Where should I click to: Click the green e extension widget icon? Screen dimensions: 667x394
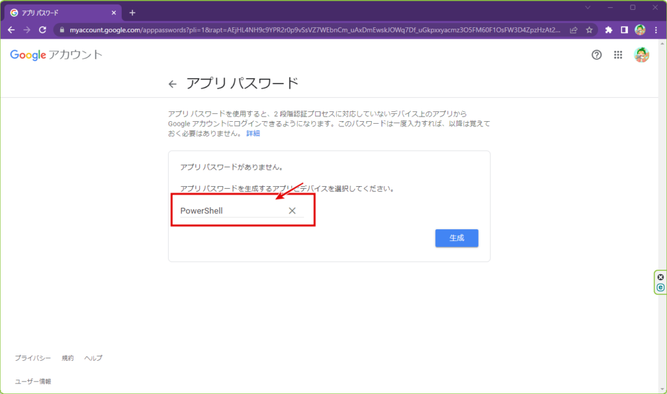(x=660, y=288)
